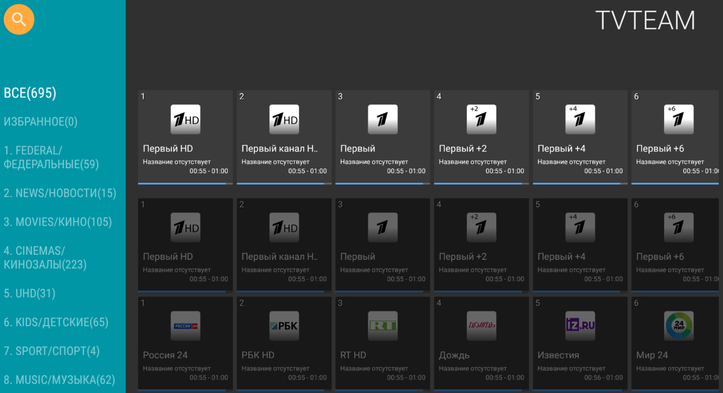Click the orange search icon
This screenshot has width=723, height=393.
19,19
